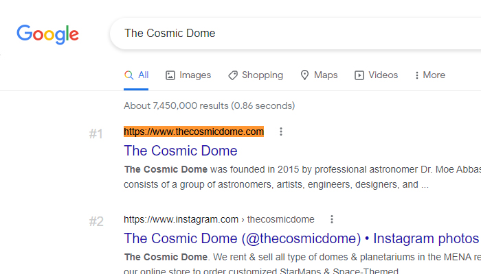The width and height of the screenshot is (481, 274).
Task: Open the instagram.com thecosmicdome URL
Action: (219, 219)
